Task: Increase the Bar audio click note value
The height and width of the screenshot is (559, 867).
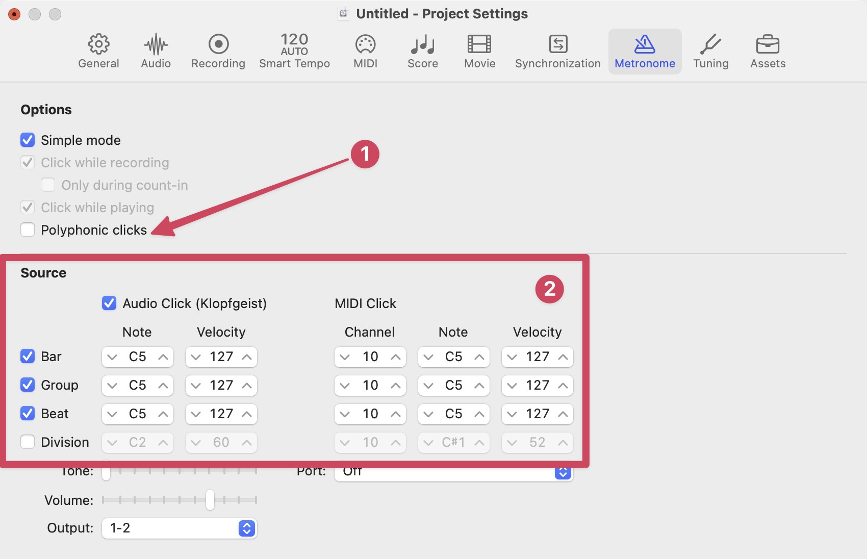Action: [x=163, y=357]
